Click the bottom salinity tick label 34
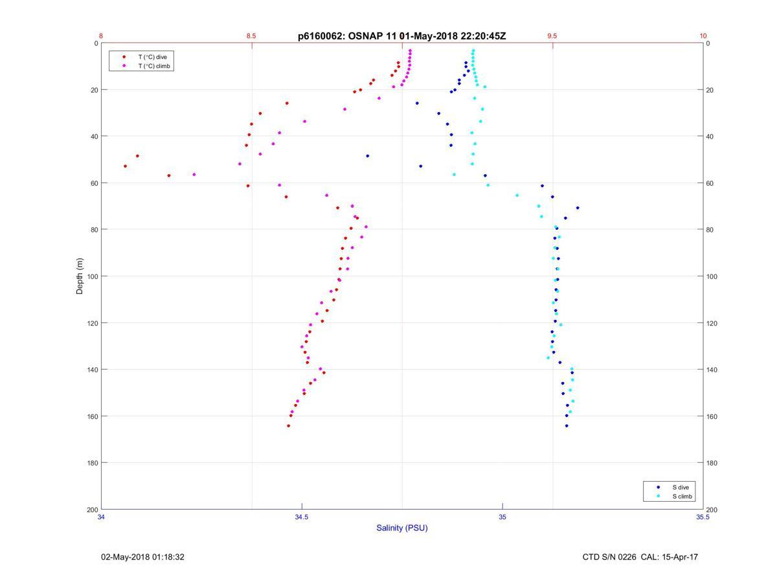 101,517
